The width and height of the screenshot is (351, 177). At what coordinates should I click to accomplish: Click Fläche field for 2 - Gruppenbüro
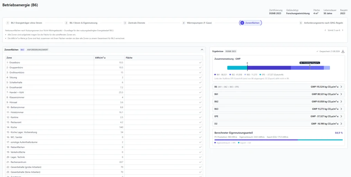164,67
